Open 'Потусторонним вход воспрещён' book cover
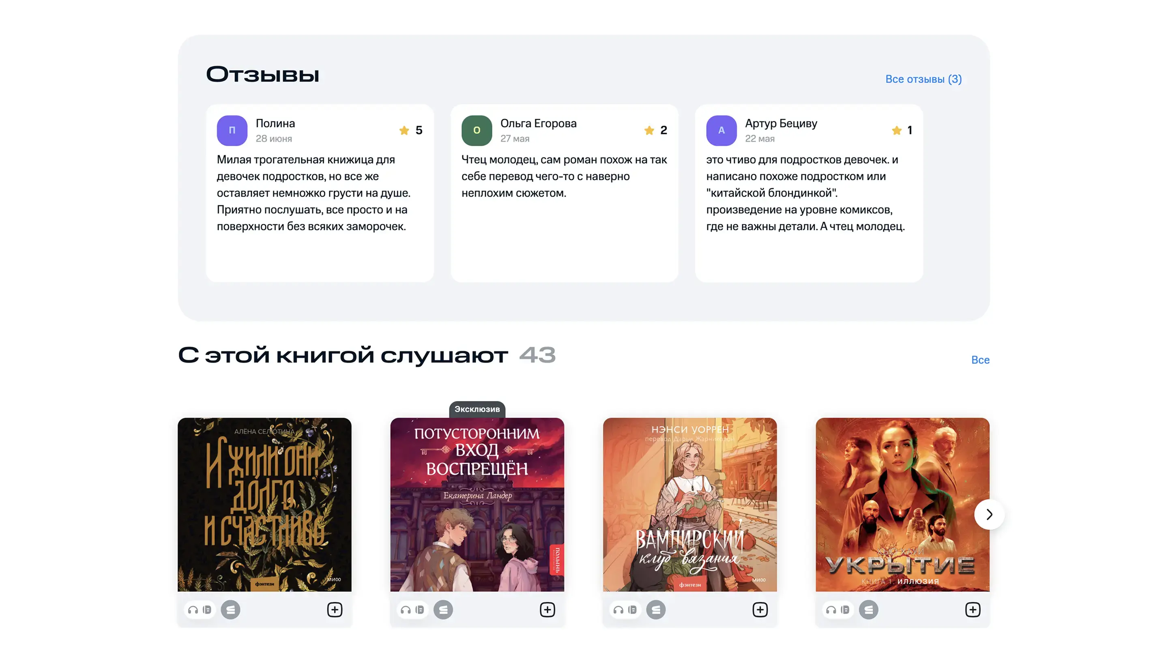Viewport: 1168px width, 657px height. point(477,504)
